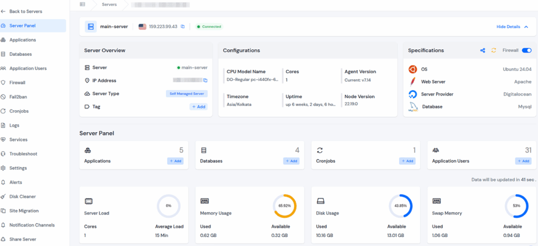Click the uptime 'up 6 weeks' text
Viewport: 538px width, 246px height.
pyautogui.click(x=311, y=104)
